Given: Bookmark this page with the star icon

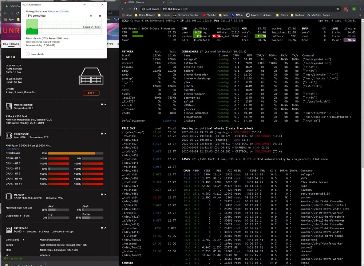Looking at the screenshot, I should (338, 9).
